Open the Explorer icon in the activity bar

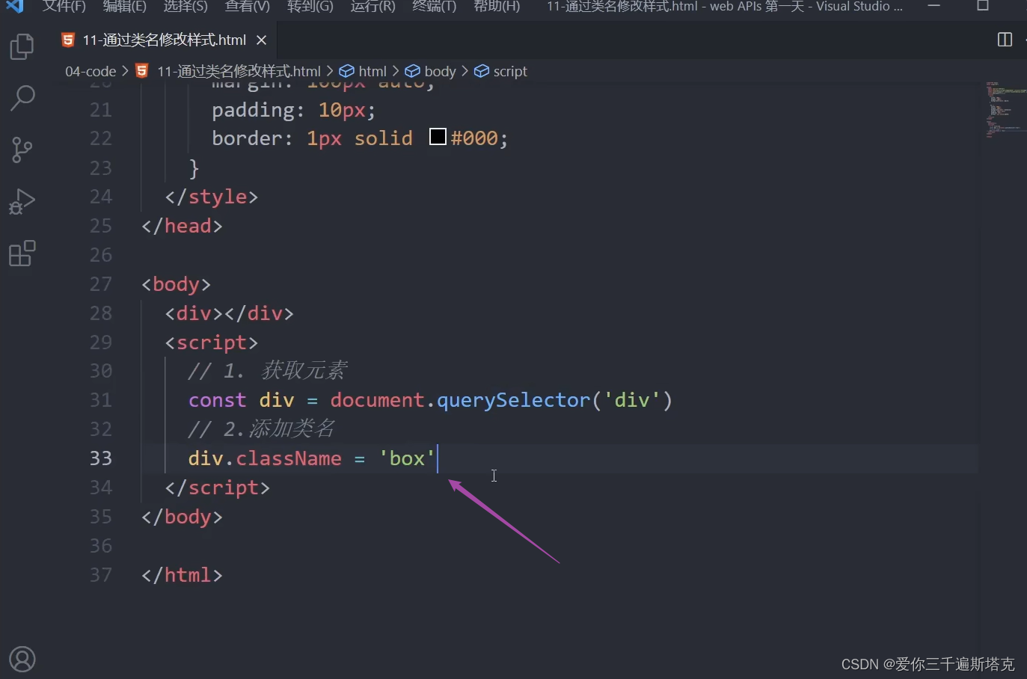point(21,46)
